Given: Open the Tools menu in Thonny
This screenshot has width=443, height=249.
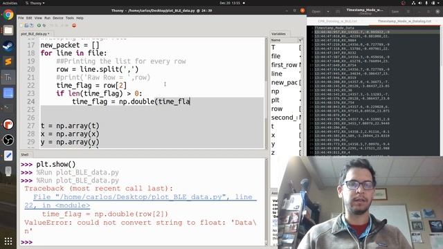Looking at the screenshot, I should (69, 18).
